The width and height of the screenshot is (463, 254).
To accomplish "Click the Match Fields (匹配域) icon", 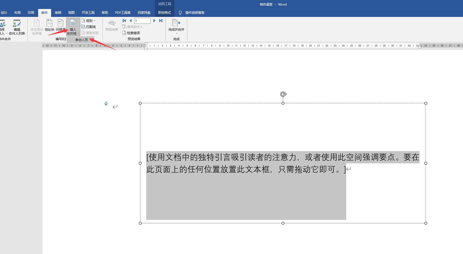I will [83, 27].
